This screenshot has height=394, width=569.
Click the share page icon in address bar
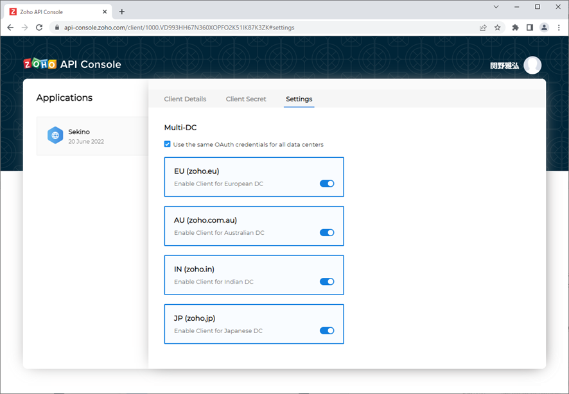[x=483, y=28]
